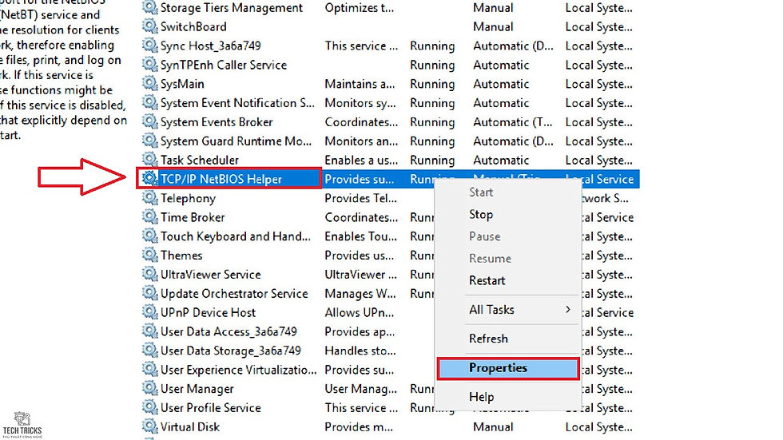Image resolution: width=783 pixels, height=440 pixels.
Task: Select the highlighted TCP/IP NetBIOS Helper name
Action: (x=221, y=179)
